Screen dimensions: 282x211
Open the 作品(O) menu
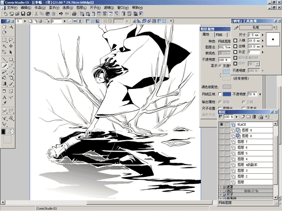click(x=40, y=8)
